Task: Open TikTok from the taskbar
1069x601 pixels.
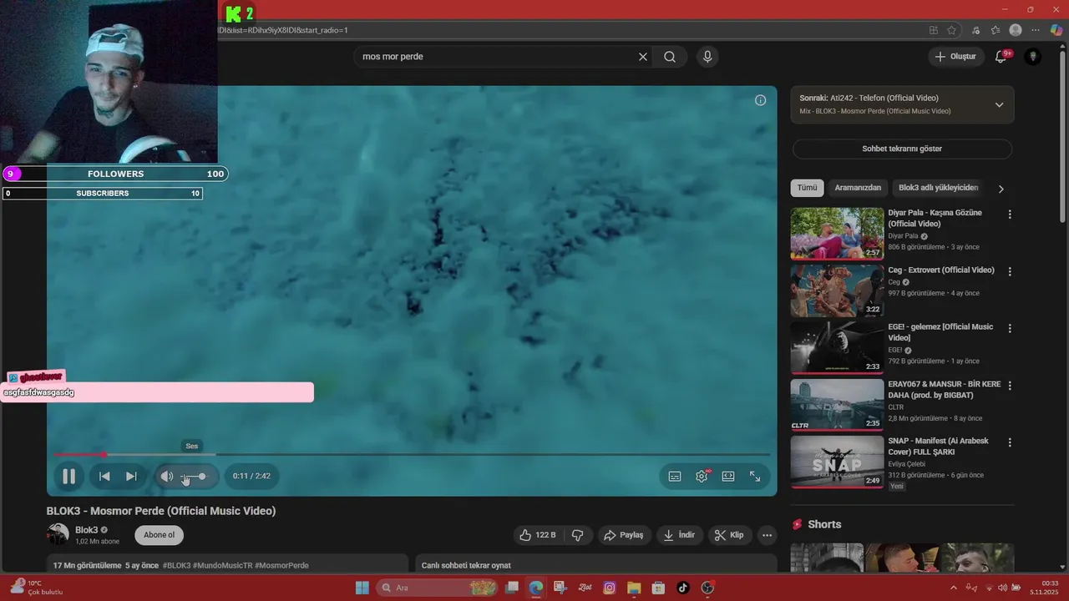Action: coord(683,588)
